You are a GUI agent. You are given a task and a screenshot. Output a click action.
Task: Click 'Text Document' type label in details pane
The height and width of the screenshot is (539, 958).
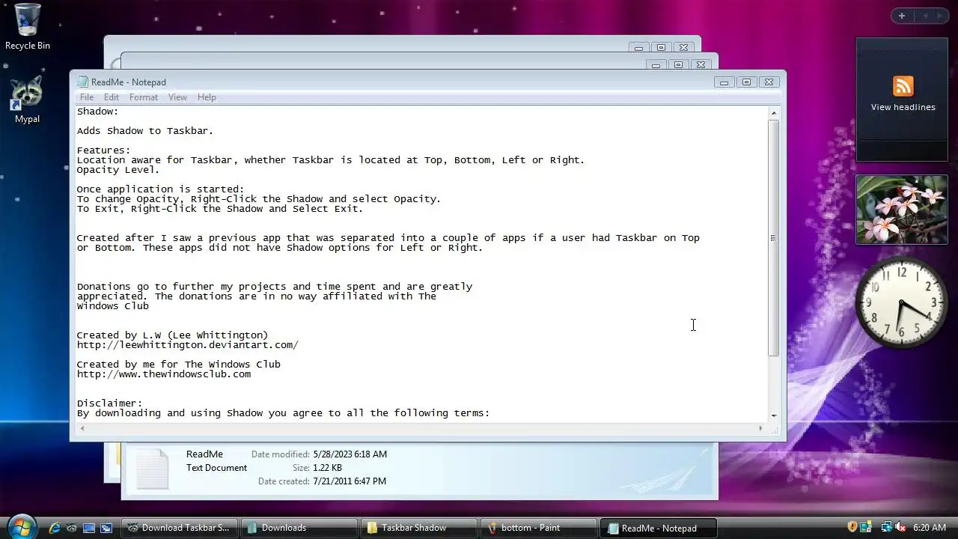point(216,468)
